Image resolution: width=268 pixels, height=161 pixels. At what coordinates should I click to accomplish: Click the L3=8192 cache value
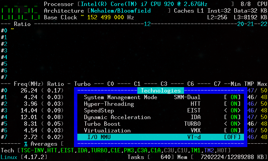coord(246,17)
